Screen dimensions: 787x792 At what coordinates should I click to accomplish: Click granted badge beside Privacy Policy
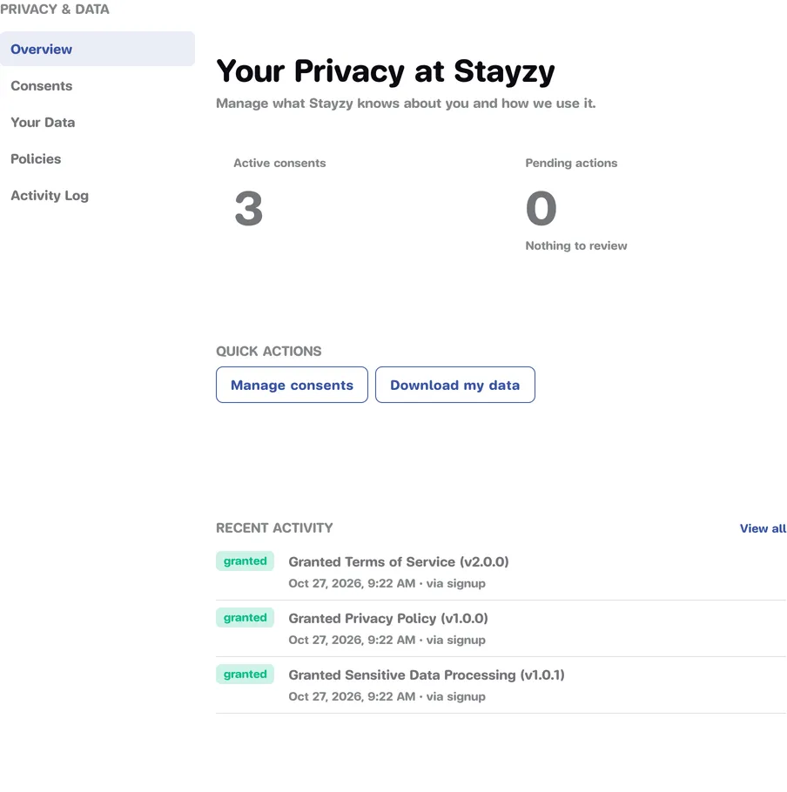click(x=245, y=618)
